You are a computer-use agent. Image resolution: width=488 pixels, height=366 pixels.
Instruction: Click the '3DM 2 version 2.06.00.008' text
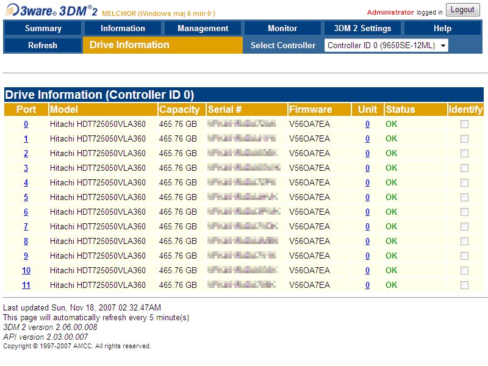[50, 328]
